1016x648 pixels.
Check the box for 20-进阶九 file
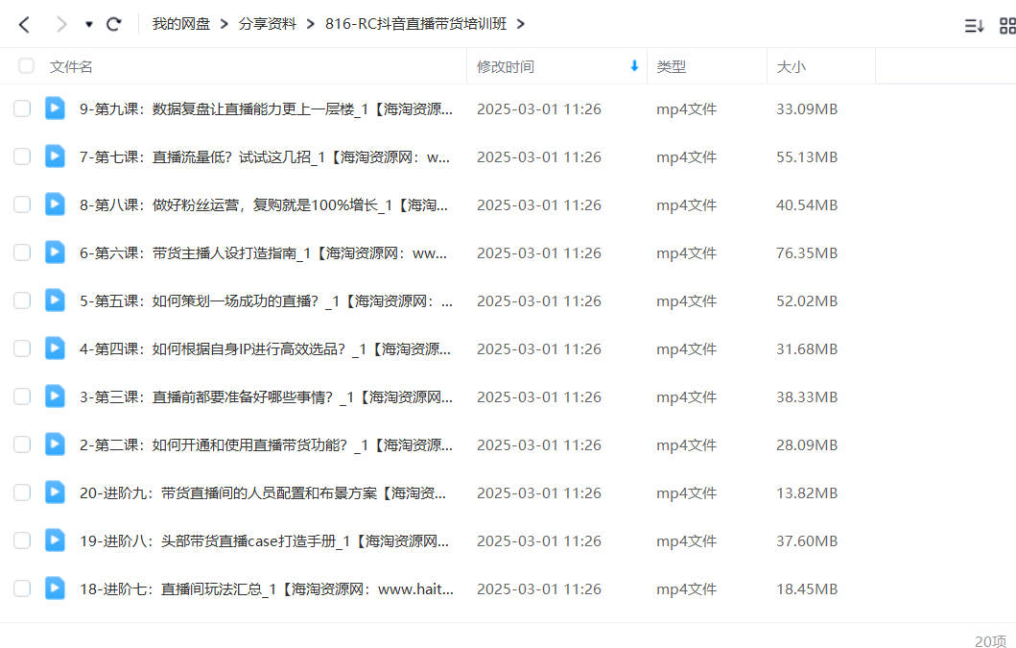[22, 492]
